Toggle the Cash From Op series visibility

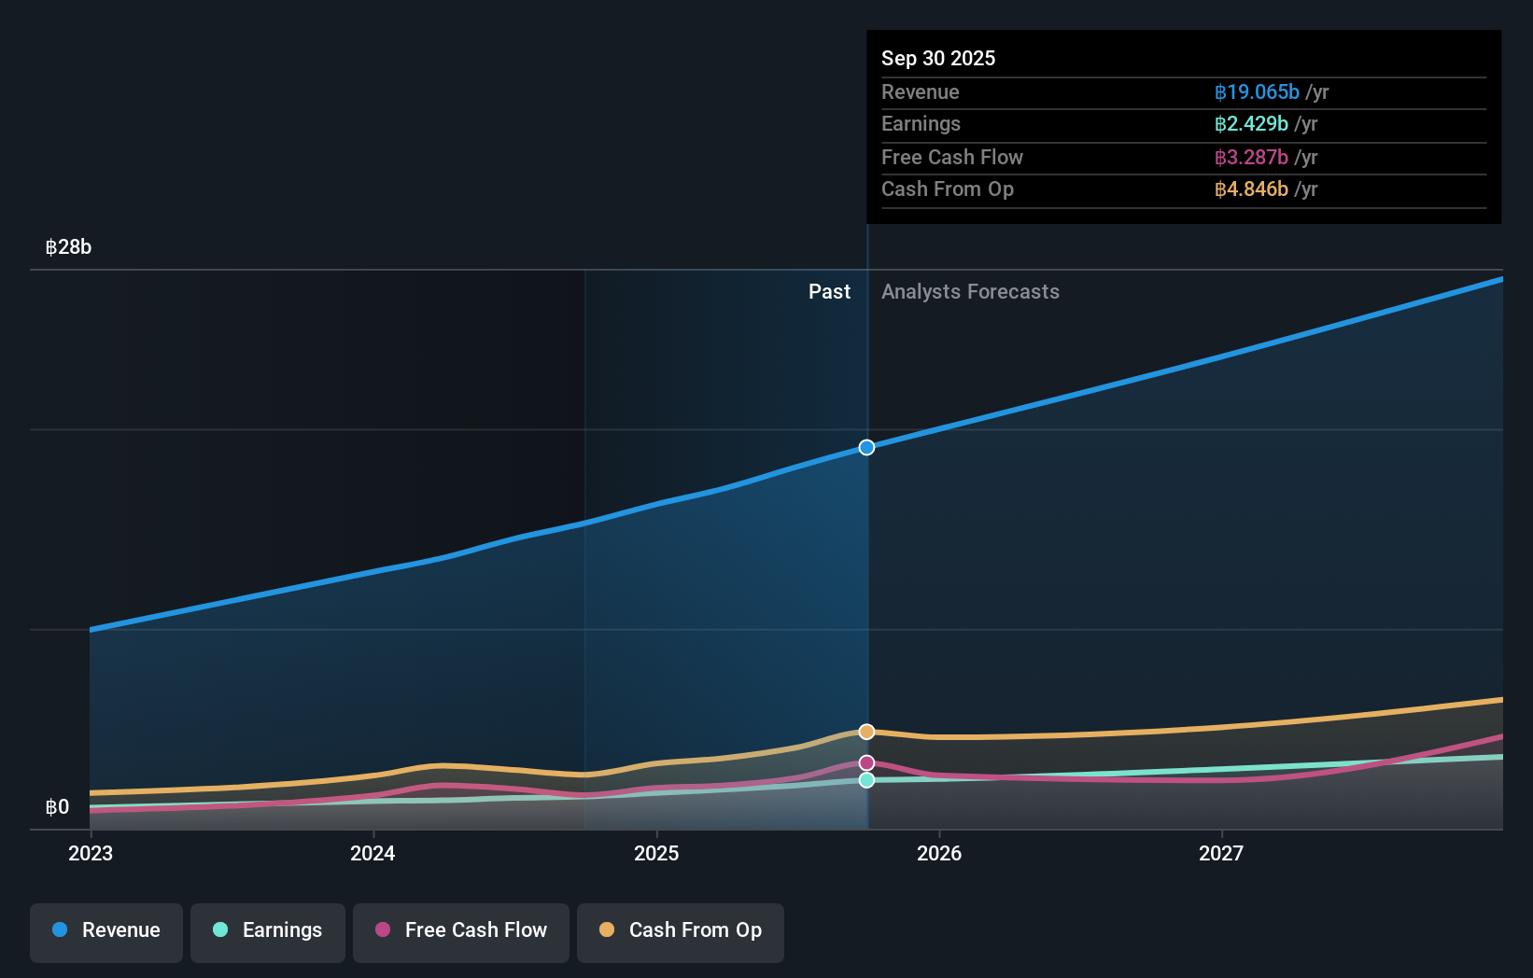tap(680, 930)
